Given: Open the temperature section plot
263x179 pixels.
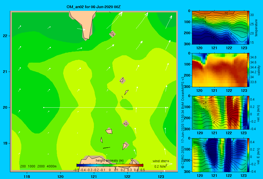Looking at the screenshot, I should (x=220, y=28).
